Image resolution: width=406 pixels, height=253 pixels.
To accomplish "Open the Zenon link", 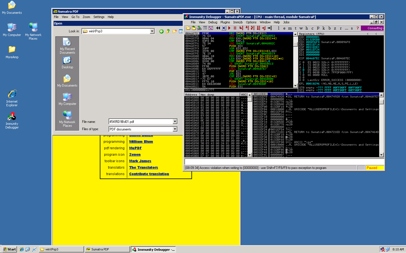I will click(x=135, y=155).
